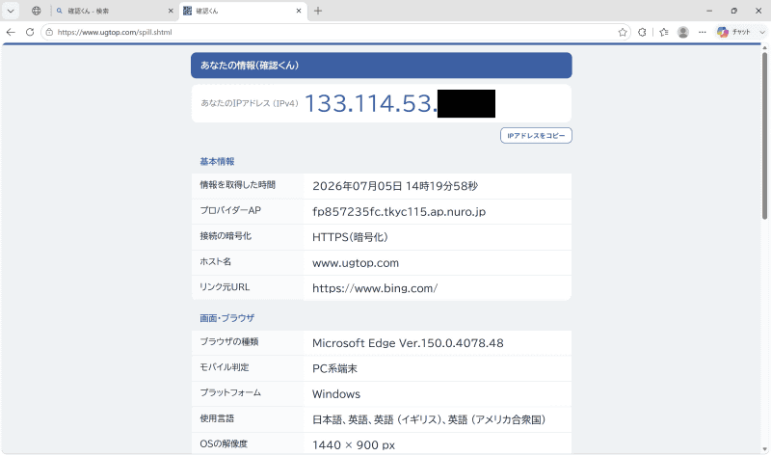Click the vertical page scrollbar thumb
771x456 pixels.
pos(764,135)
